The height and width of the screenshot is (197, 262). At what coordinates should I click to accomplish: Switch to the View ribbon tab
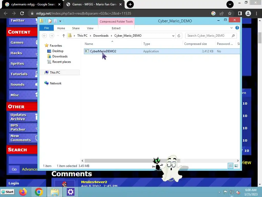(90, 28)
